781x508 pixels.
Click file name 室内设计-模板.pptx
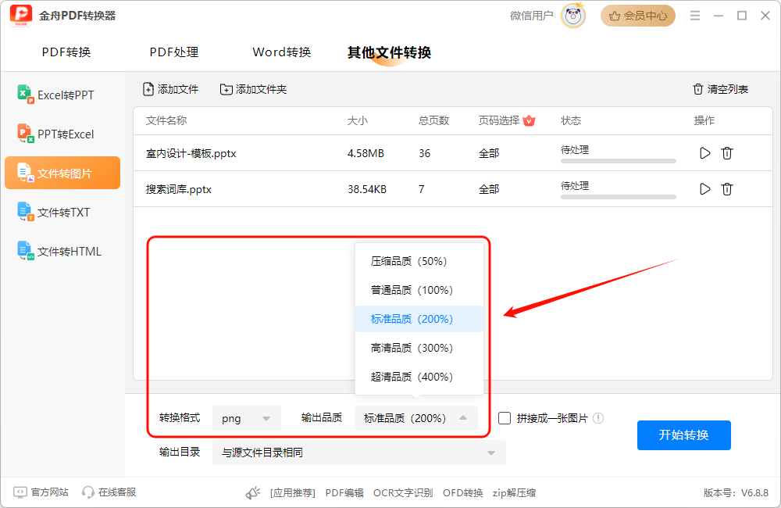click(191, 153)
